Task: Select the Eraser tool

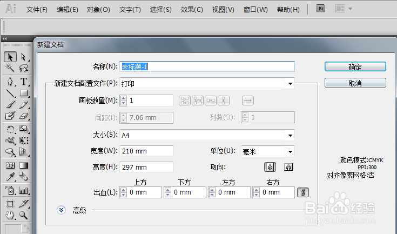Action: [x=24, y=116]
